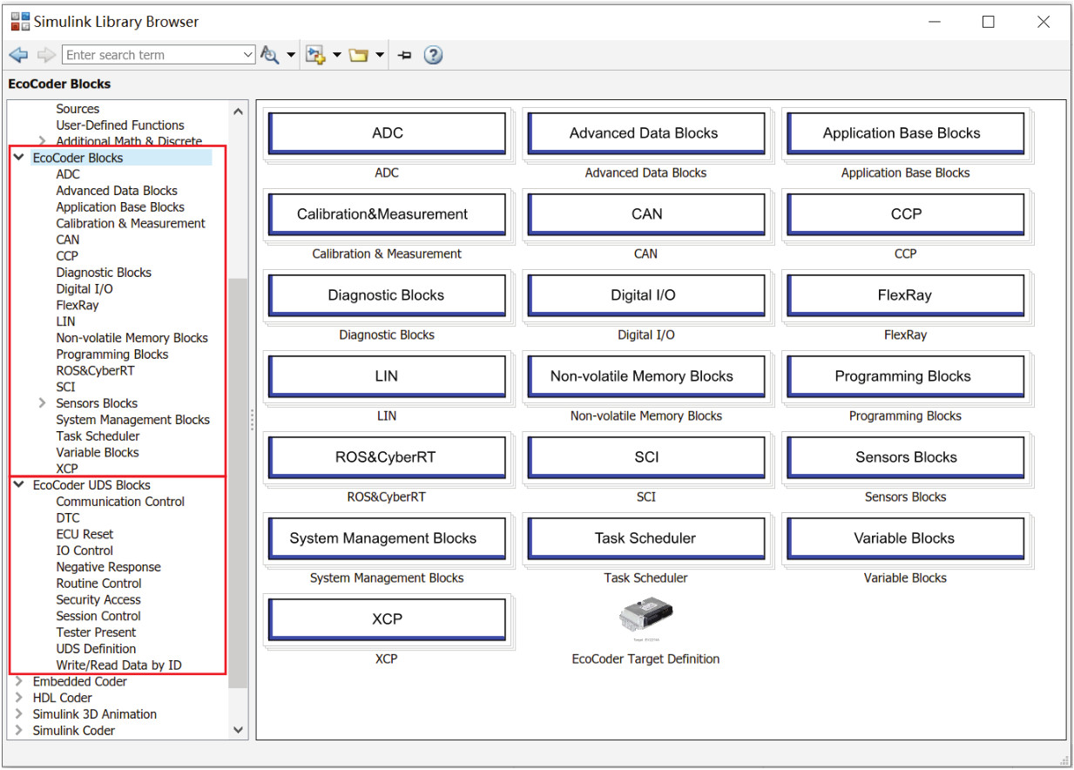Open the folder icon's dropdown arrow
The width and height of the screenshot is (1074, 770).
pyautogui.click(x=380, y=55)
